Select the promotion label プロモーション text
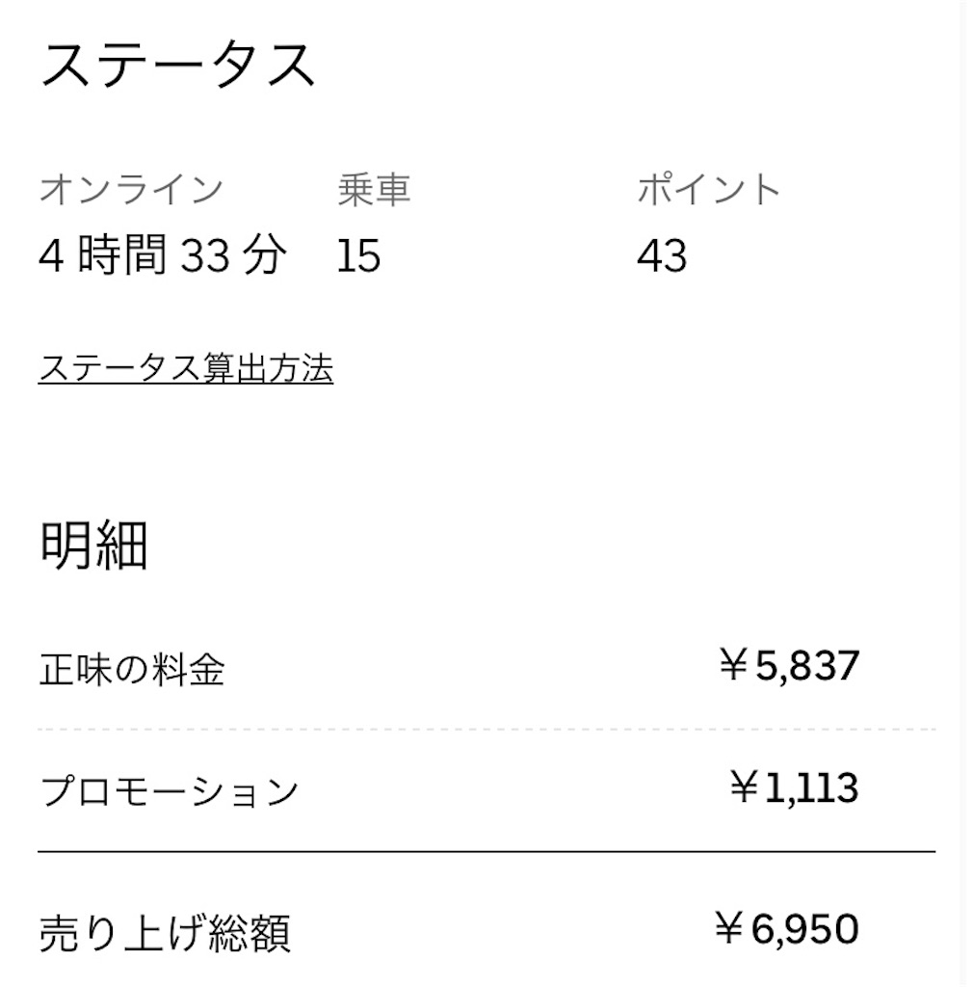This screenshot has height=987, width=973. [169, 790]
